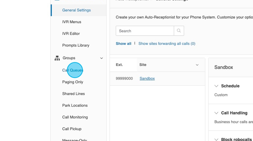Screen dimensions: 253x141
Task: Open the Prompts Library
Action: (76, 45)
